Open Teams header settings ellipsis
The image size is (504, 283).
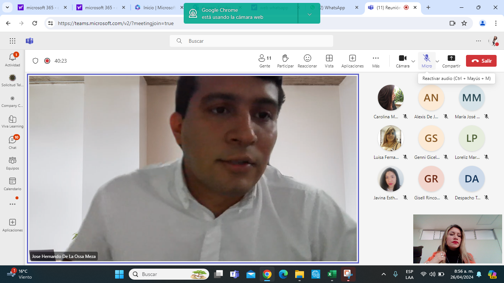tap(479, 41)
